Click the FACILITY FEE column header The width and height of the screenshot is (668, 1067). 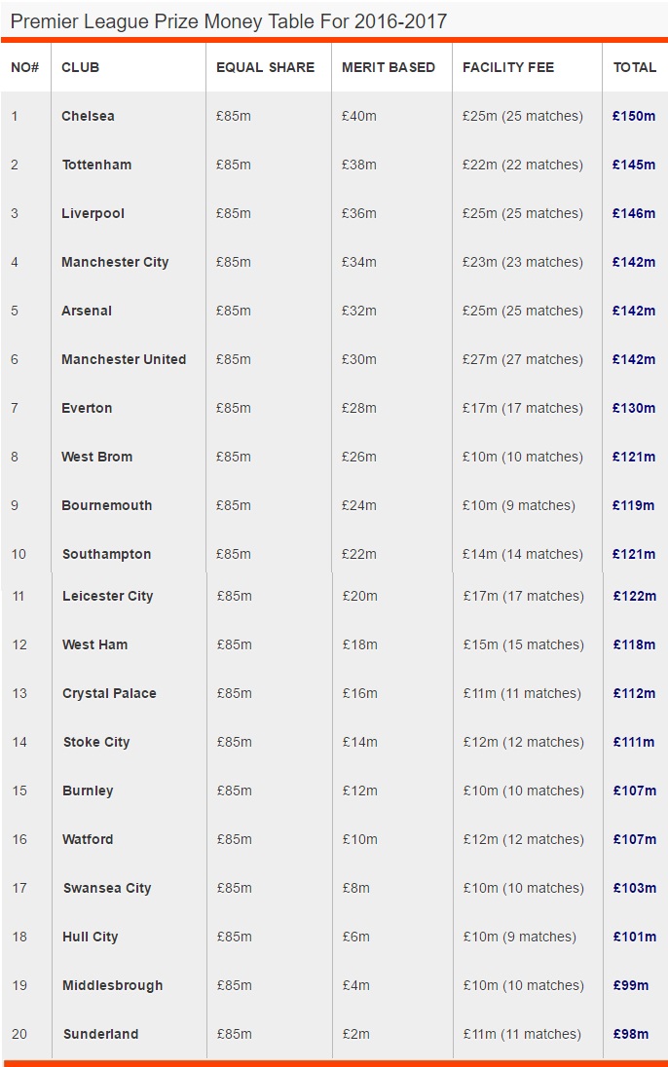pos(508,67)
